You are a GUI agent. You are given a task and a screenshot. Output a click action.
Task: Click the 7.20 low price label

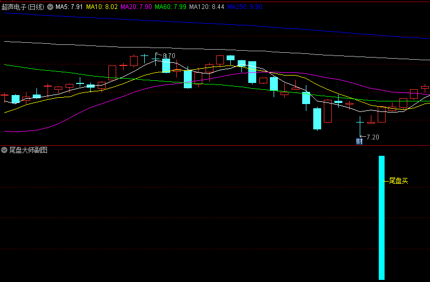[373, 137]
